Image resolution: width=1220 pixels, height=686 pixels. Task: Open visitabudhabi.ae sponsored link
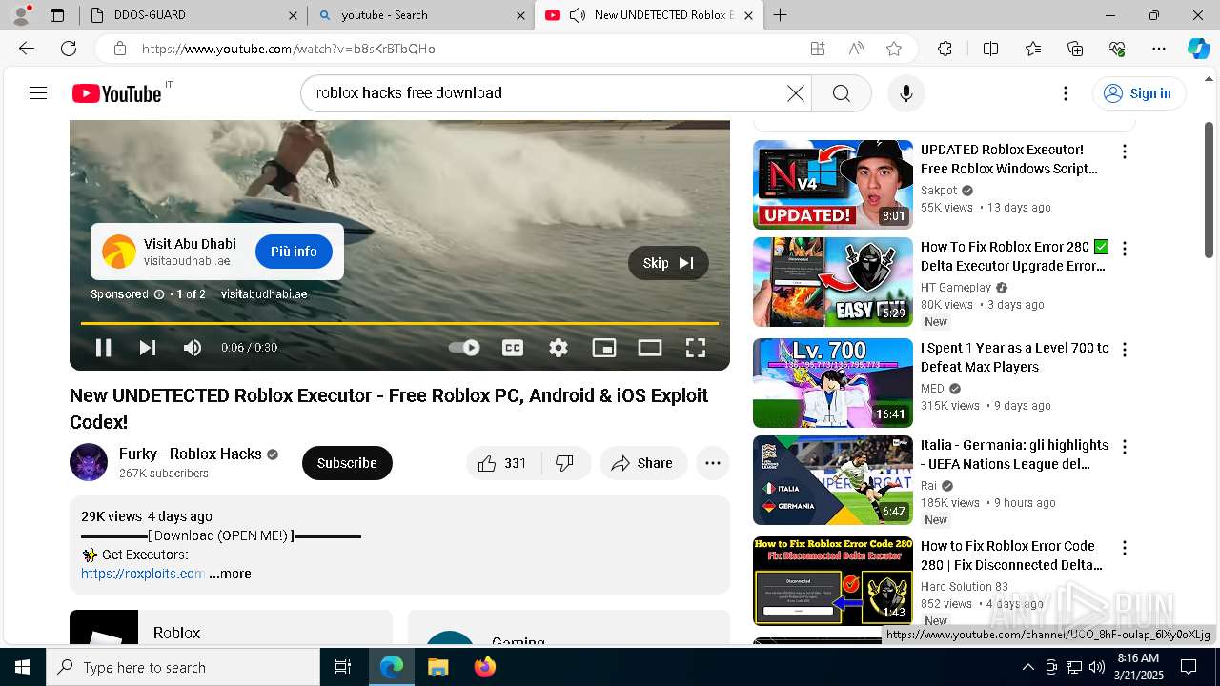(x=264, y=294)
